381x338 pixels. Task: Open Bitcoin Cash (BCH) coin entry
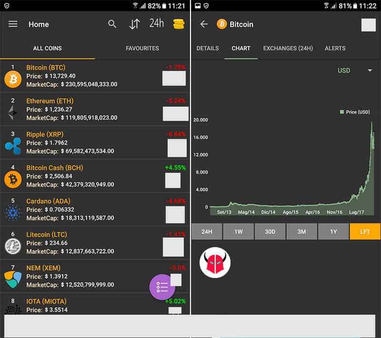(x=95, y=176)
